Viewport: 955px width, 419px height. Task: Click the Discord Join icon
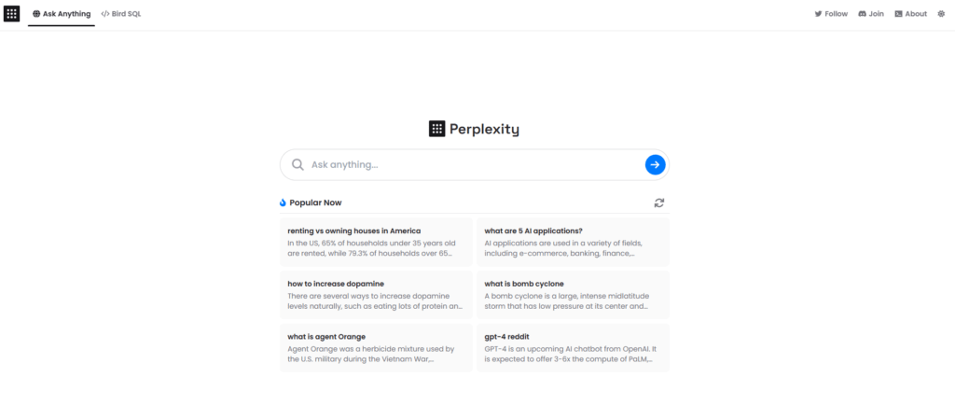(863, 14)
